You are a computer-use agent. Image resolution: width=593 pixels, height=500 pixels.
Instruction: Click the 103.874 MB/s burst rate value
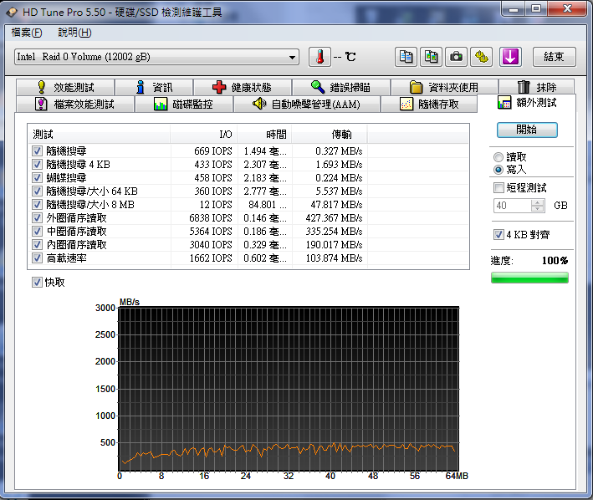pos(334,258)
